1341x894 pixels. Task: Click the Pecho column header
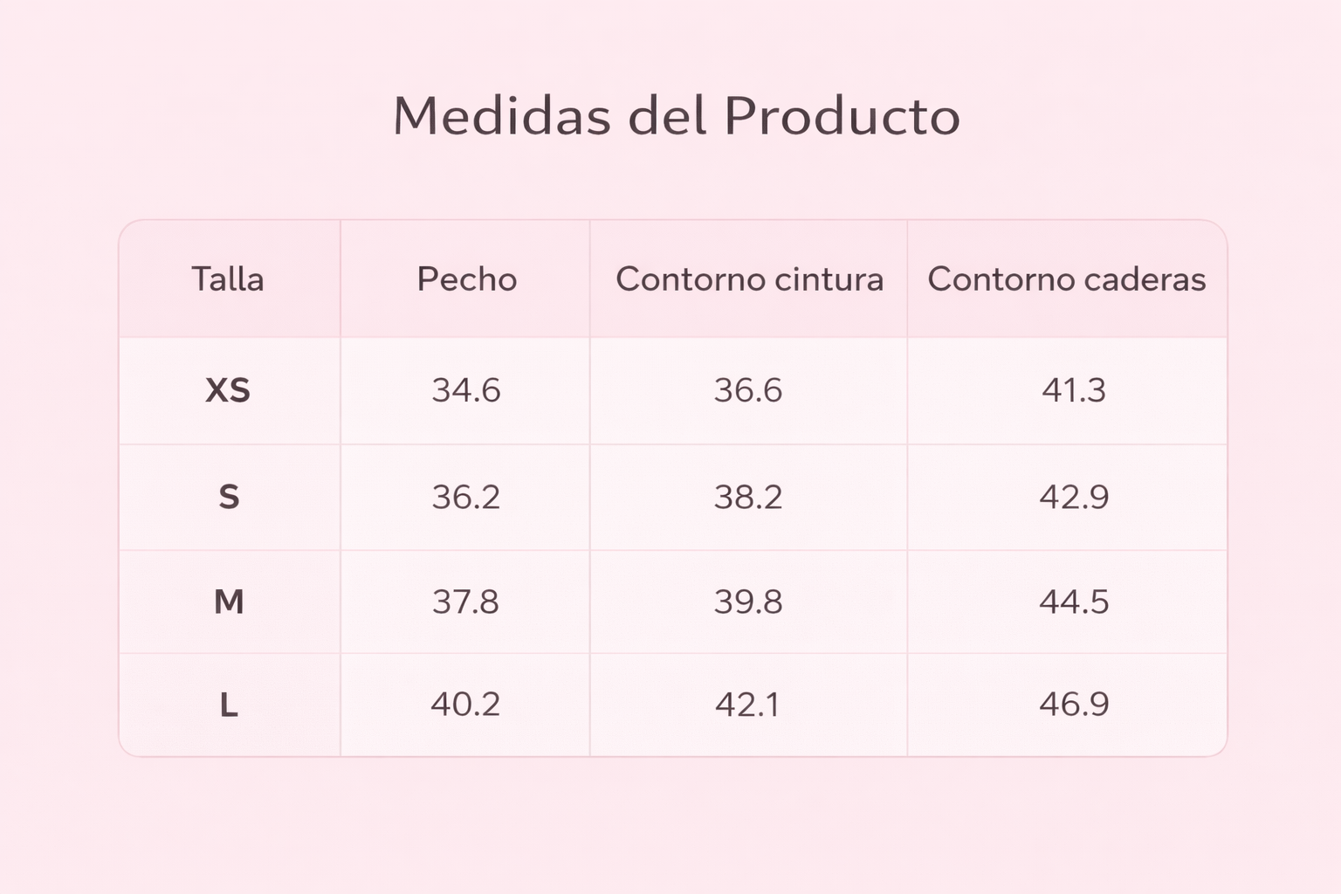[466, 279]
